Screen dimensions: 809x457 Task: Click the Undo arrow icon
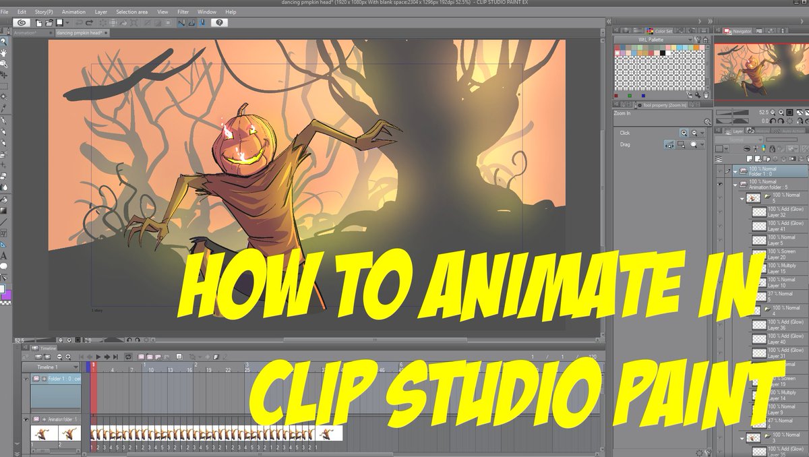[x=79, y=22]
